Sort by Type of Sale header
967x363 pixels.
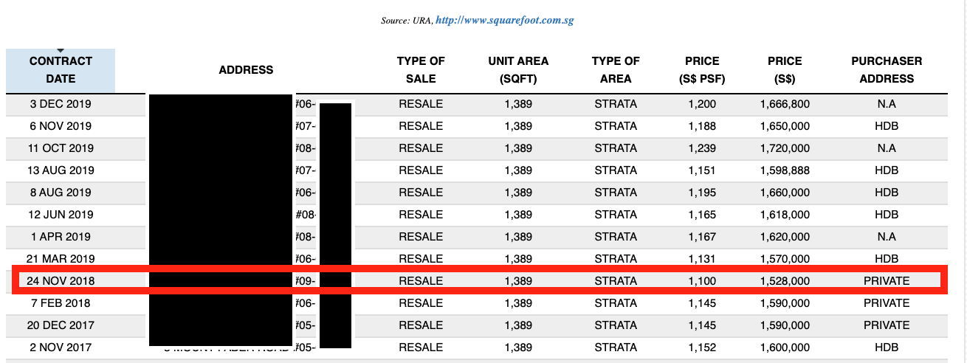tap(421, 70)
